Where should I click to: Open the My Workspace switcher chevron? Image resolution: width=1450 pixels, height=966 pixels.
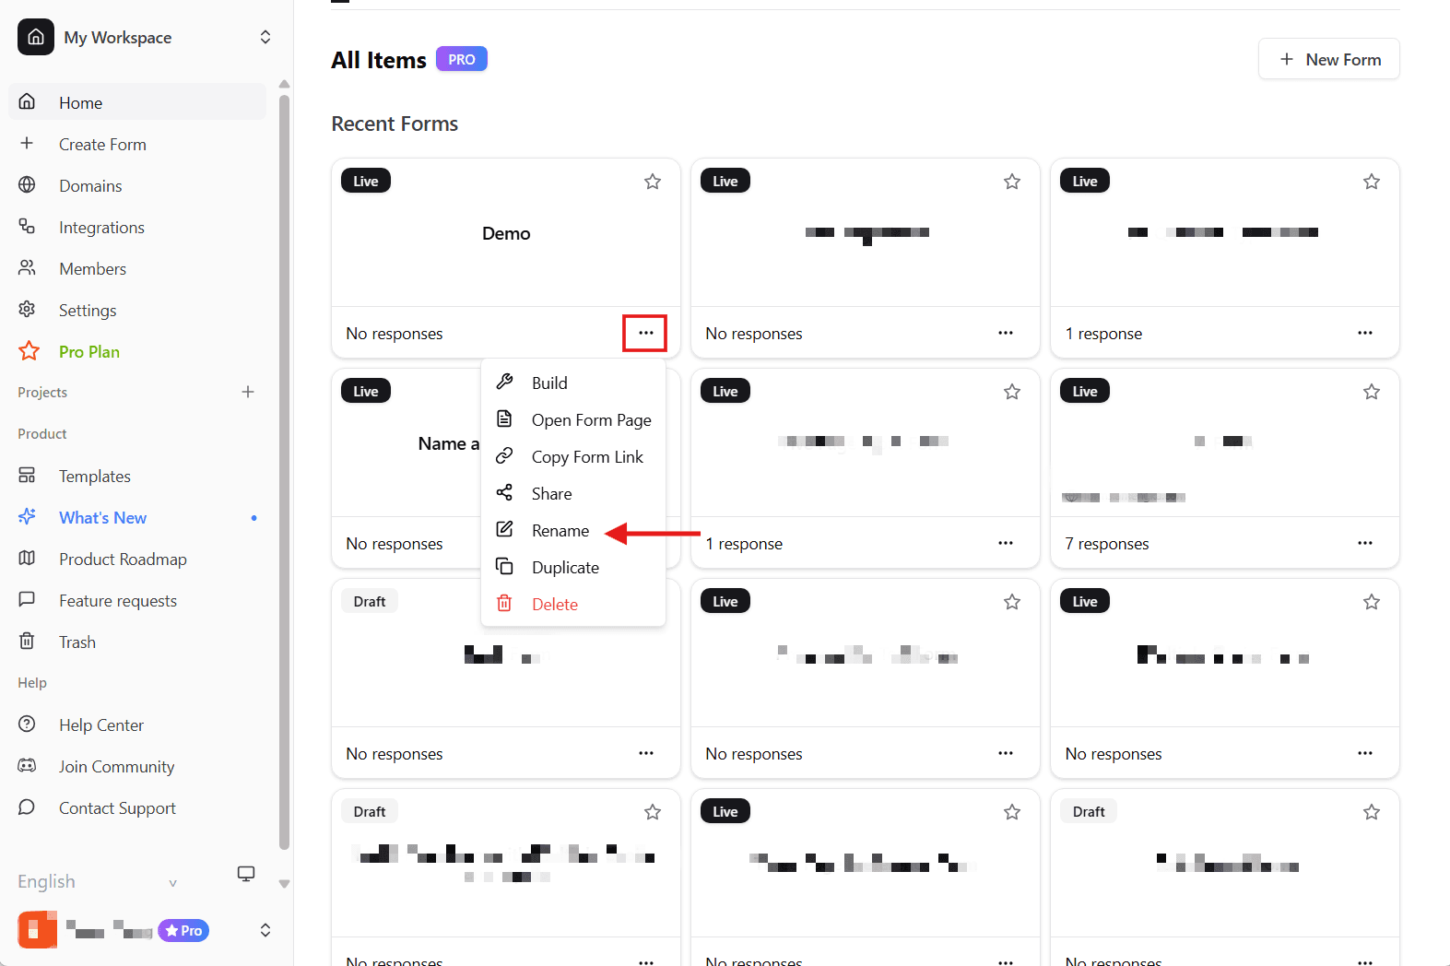(265, 37)
